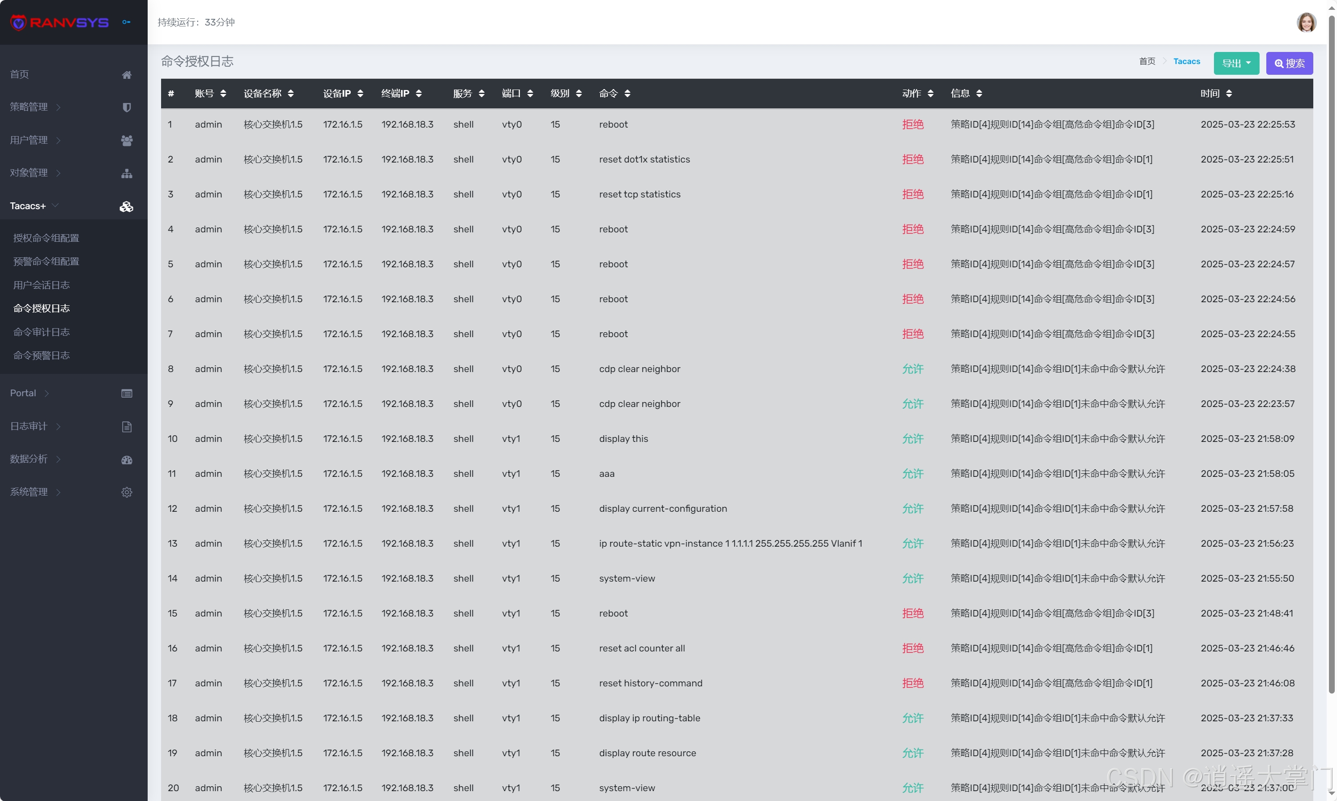Collapse the Tacacs+ menu
Viewport: 1337px width, 801px height.
[x=28, y=206]
